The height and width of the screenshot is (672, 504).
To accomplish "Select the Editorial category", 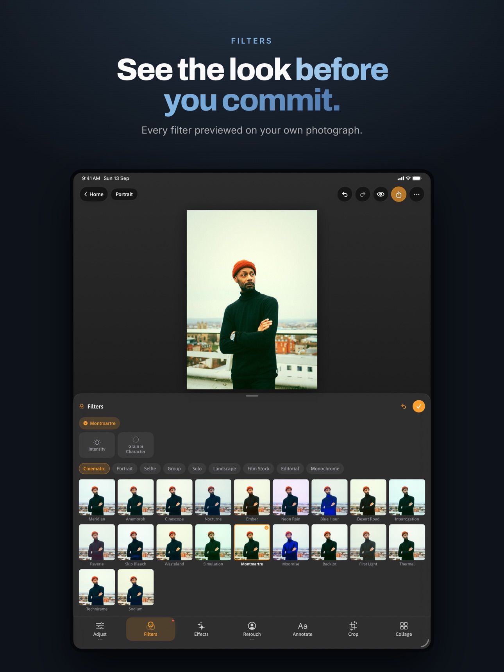I will tap(290, 469).
